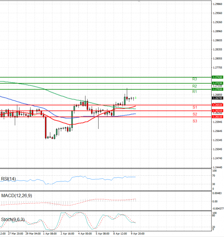Click the 1.28055 price axis value
224x237 pixels.
tap(218, 58)
